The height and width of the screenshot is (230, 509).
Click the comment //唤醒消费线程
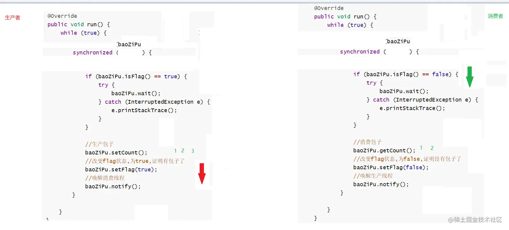click(105, 178)
